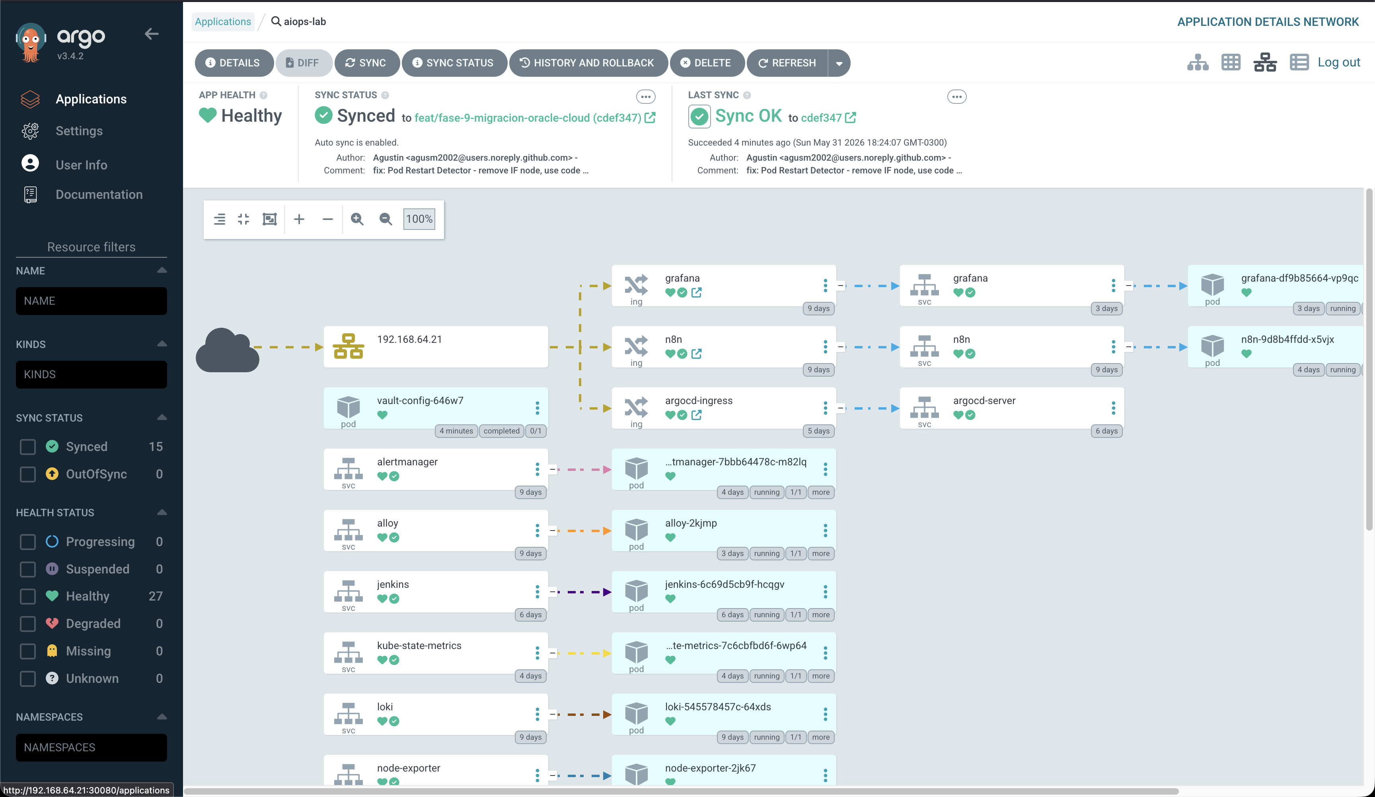Viewport: 1375px width, 797px height.
Task: Open the alertmanager service node menu
Action: click(537, 469)
